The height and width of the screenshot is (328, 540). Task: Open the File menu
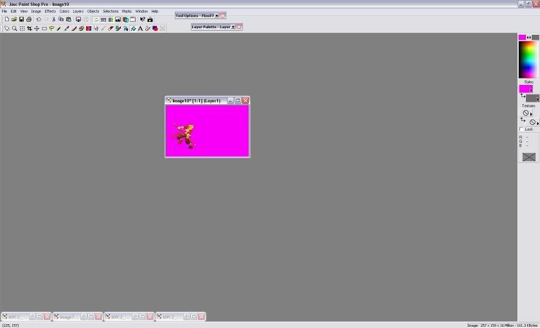[4, 12]
